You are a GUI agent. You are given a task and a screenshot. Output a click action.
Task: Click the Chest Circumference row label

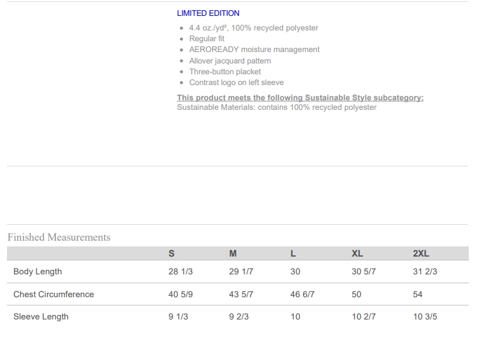coord(53,295)
